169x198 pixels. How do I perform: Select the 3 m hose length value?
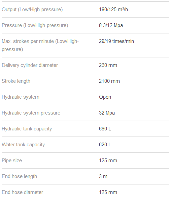[103, 176]
